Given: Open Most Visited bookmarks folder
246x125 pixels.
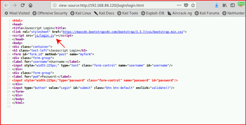Looking at the screenshot, I should coord(17,13).
